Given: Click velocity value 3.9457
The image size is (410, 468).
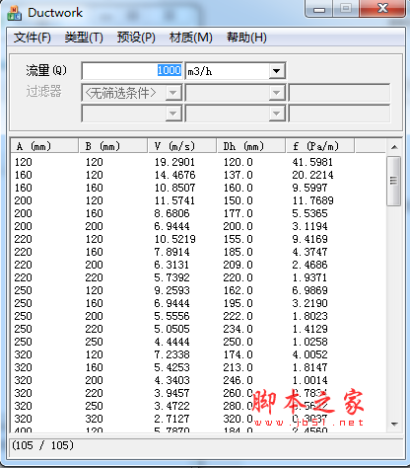Looking at the screenshot, I should pos(171,393).
